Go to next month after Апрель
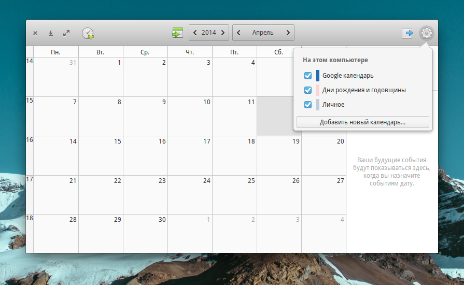Image resolution: width=464 pixels, height=285 pixels. click(x=288, y=33)
